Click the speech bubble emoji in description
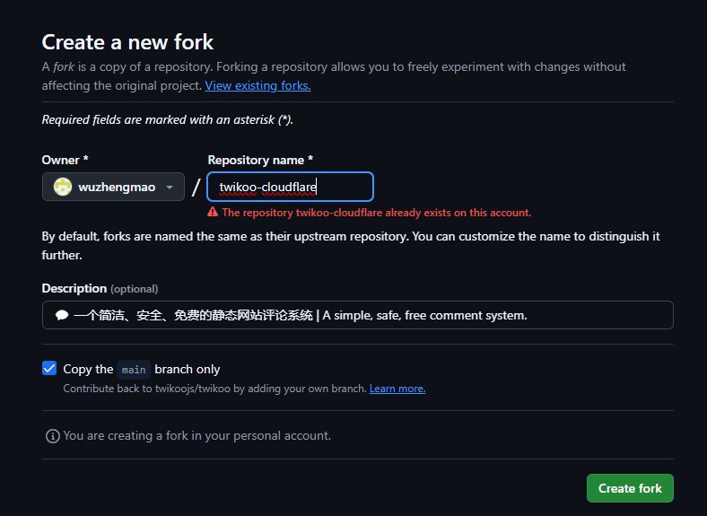This screenshot has width=707, height=516. (62, 315)
